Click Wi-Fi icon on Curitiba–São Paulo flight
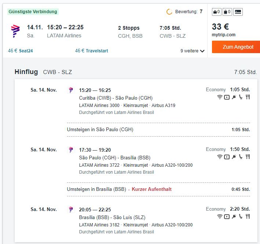 pos(220,97)
